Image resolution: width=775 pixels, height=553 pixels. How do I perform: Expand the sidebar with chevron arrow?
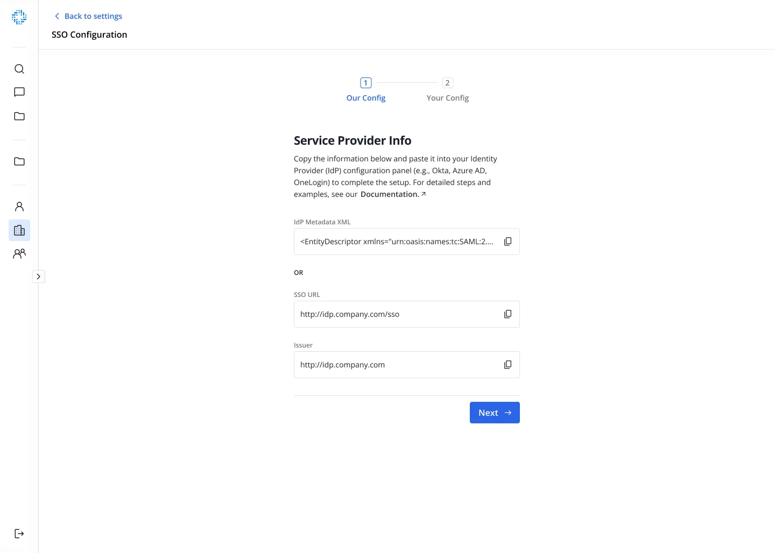tap(39, 276)
